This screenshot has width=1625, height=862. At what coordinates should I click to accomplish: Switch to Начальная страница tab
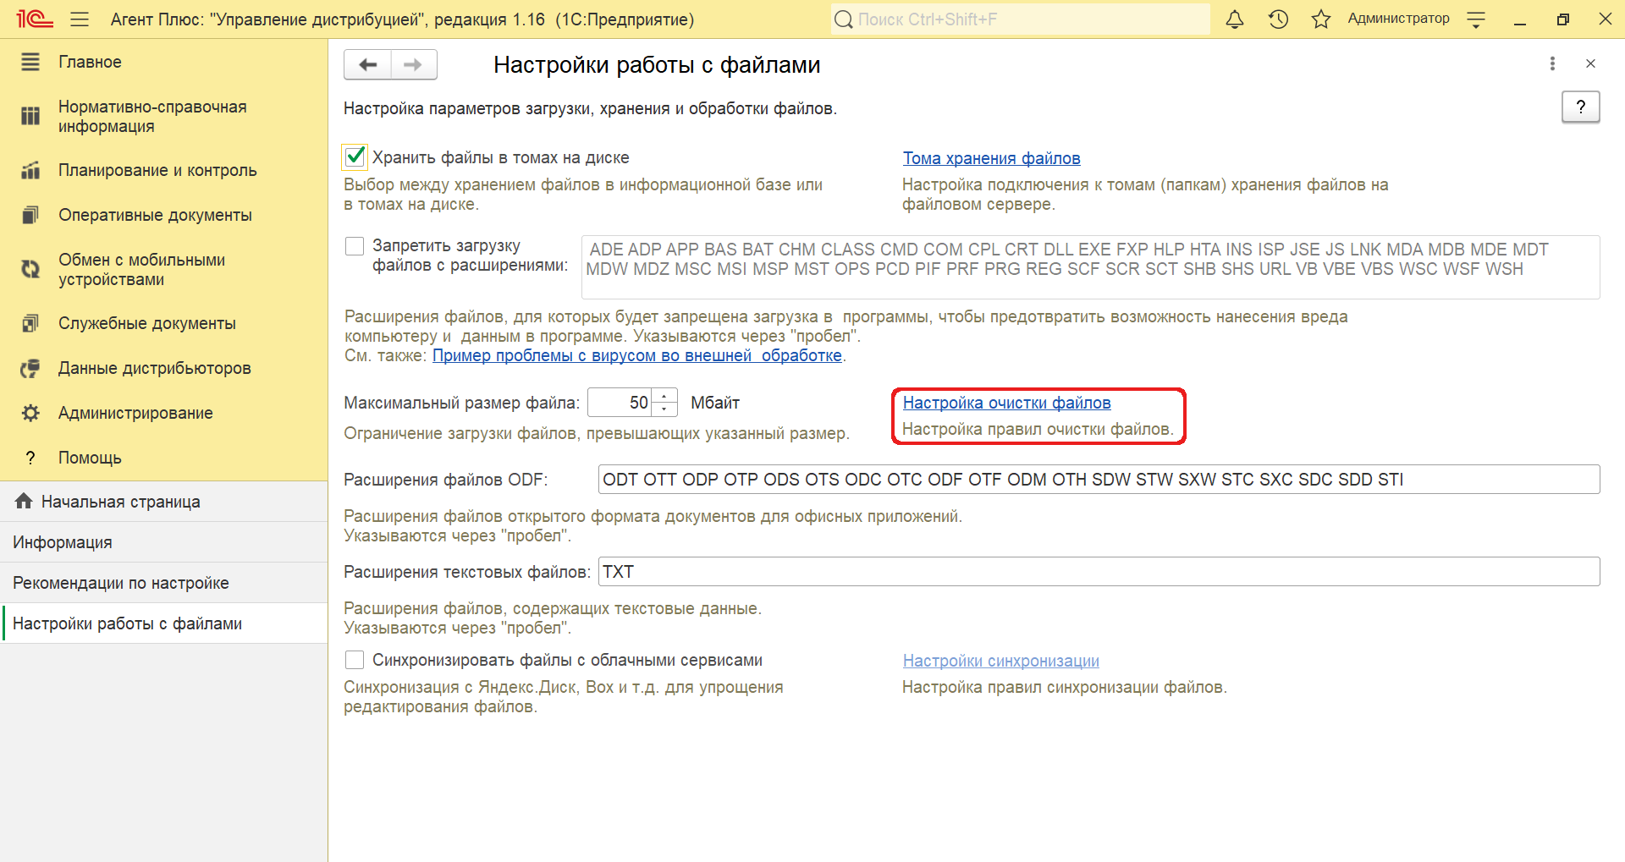pos(163,502)
